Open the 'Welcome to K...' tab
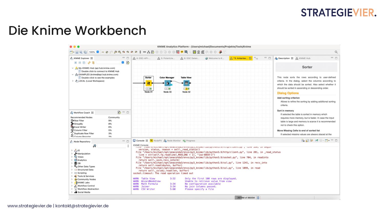384x216 pixels. (215, 58)
